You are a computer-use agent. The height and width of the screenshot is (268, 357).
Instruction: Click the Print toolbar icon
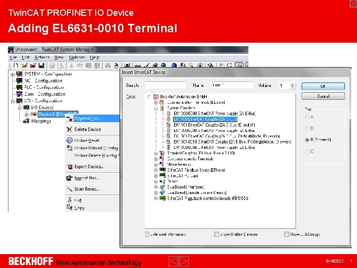52,66
